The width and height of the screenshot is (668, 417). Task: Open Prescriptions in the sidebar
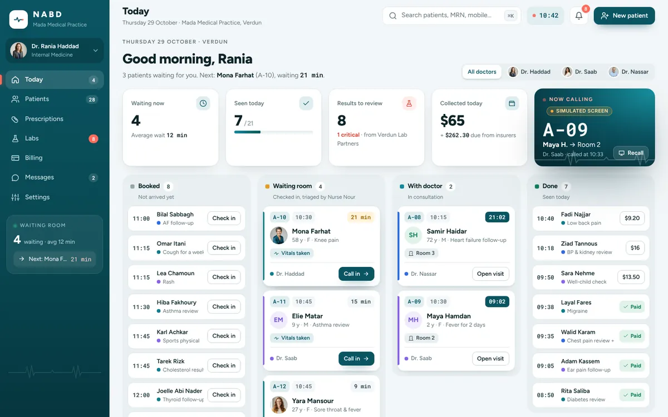55,119
